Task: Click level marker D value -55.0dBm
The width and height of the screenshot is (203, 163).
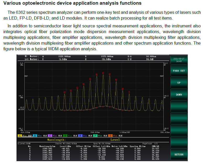Action: click(106, 59)
